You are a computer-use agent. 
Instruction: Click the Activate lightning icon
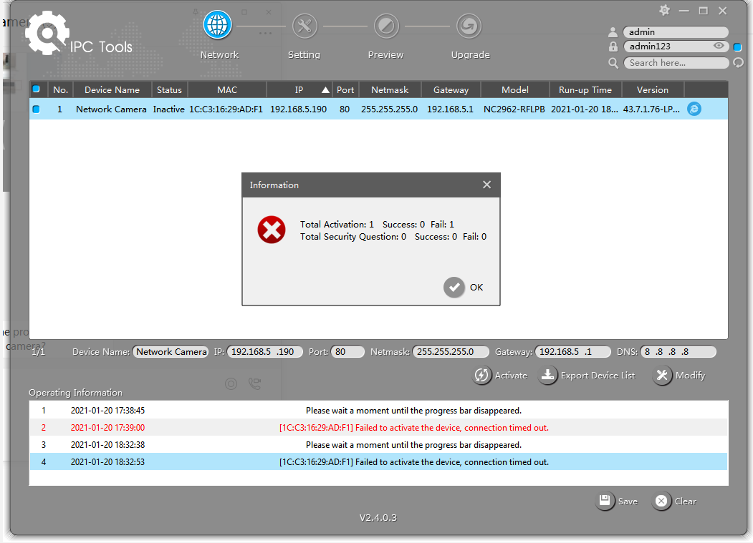(x=481, y=375)
